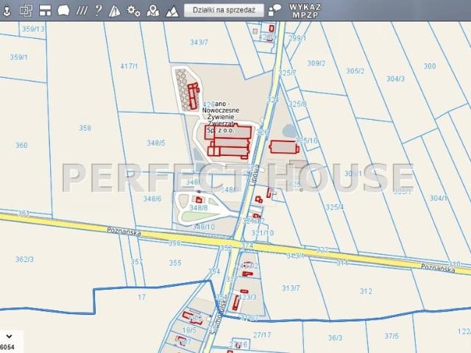This screenshot has height=353, width=471.
Task: Click parcel label 304/1
Action: pos(439,199)
